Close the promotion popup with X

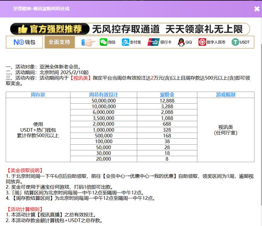(257, 9)
